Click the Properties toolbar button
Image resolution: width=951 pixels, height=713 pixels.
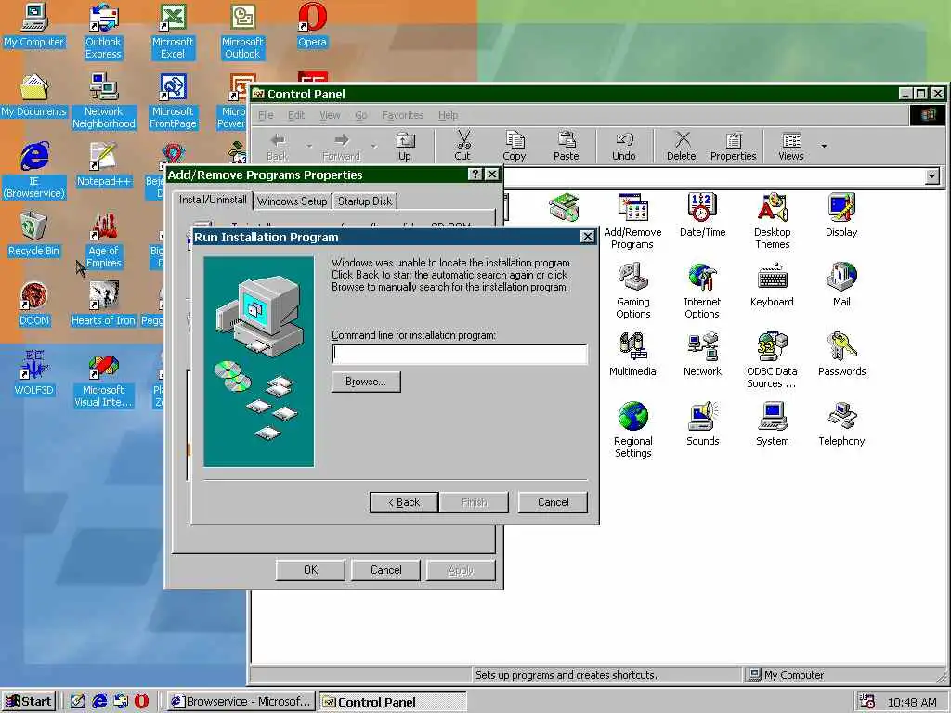734,146
